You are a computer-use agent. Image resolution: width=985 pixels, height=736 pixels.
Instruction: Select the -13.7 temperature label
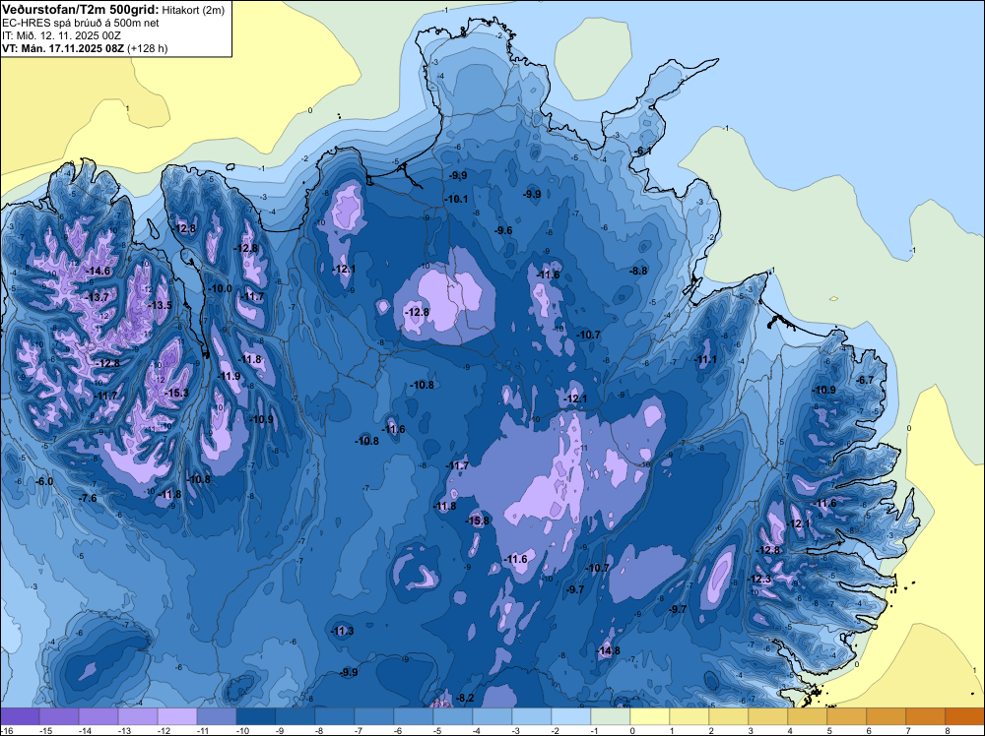click(97, 297)
